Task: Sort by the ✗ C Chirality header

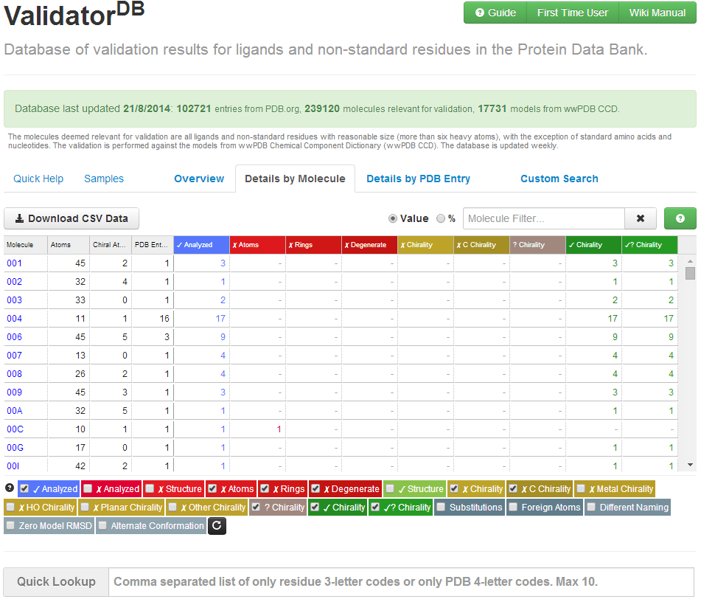Action: (x=481, y=245)
